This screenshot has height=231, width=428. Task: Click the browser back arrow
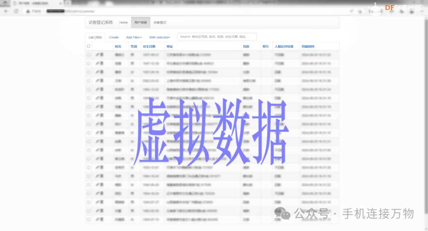[6, 11]
